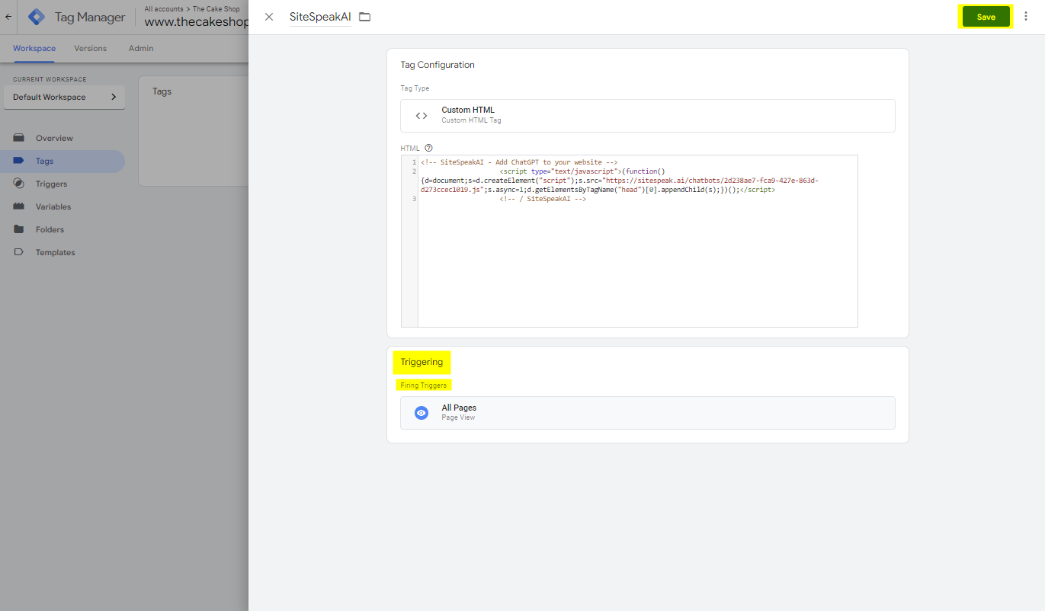Go back using the top-left arrow
This screenshot has height=611, width=1045.
click(x=8, y=17)
